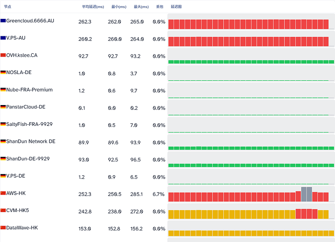Click the 丢包 column header
Viewport: 335px width, 242px height.
160,7
